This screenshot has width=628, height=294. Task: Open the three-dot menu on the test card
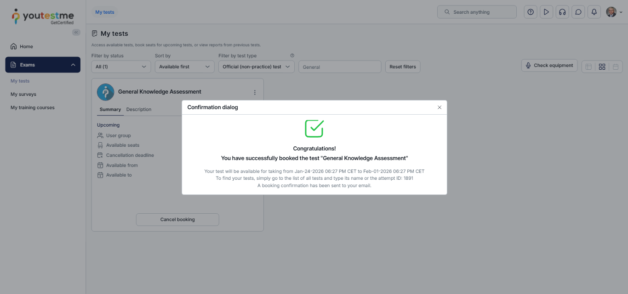tap(255, 92)
